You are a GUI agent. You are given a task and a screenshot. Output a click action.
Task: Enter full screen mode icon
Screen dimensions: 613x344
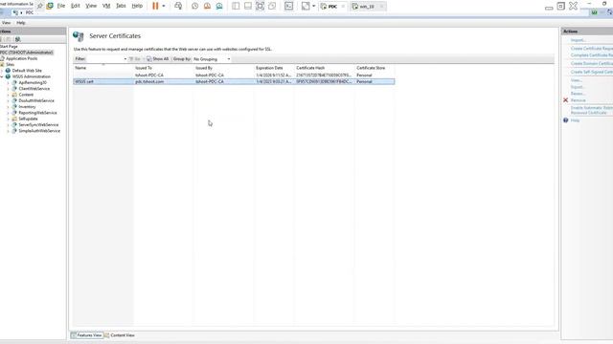[x=260, y=6]
